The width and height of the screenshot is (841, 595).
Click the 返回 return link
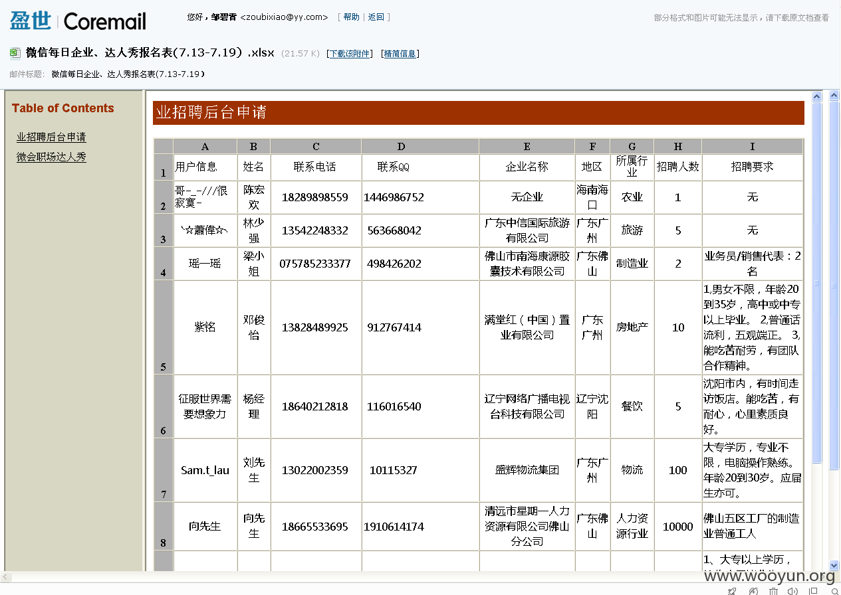376,17
